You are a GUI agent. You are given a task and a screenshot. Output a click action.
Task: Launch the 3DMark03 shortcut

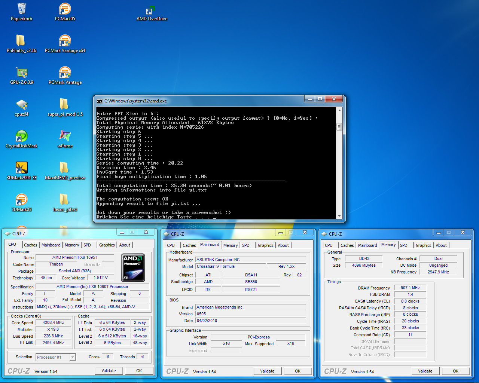(22, 203)
